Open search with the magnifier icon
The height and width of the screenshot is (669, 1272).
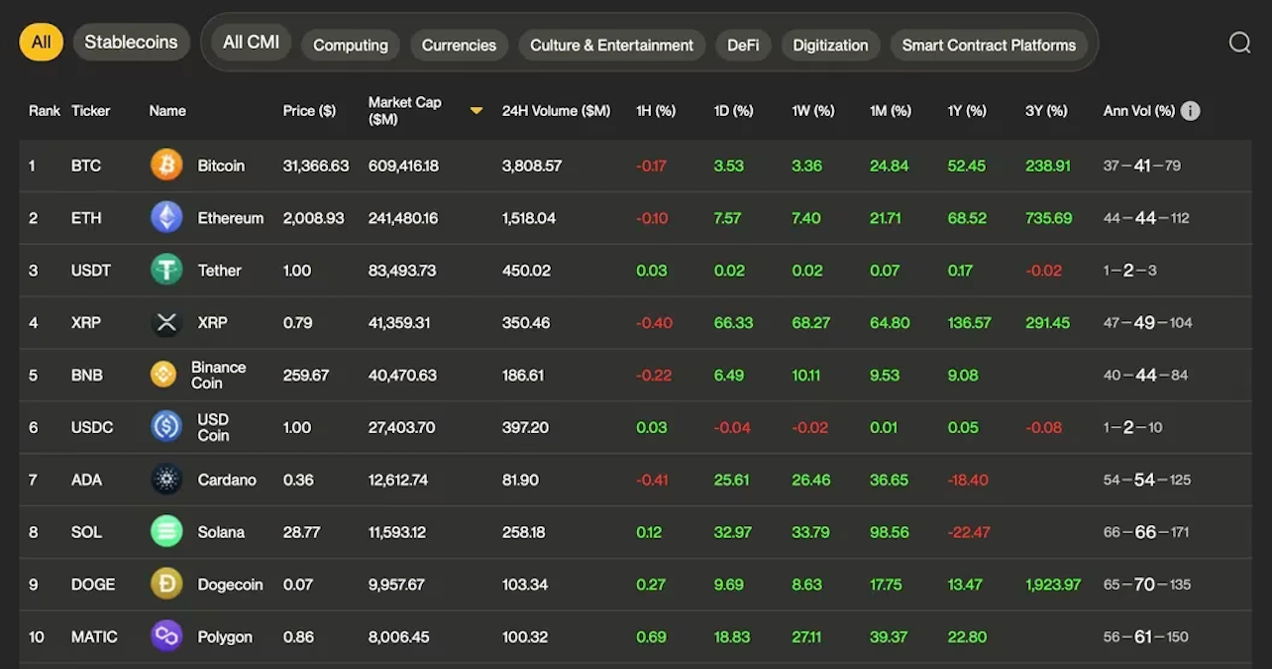1239,43
